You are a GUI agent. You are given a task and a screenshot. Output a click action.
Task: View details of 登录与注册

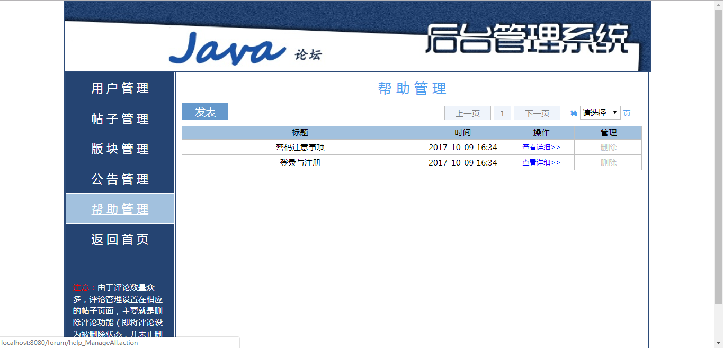click(541, 162)
